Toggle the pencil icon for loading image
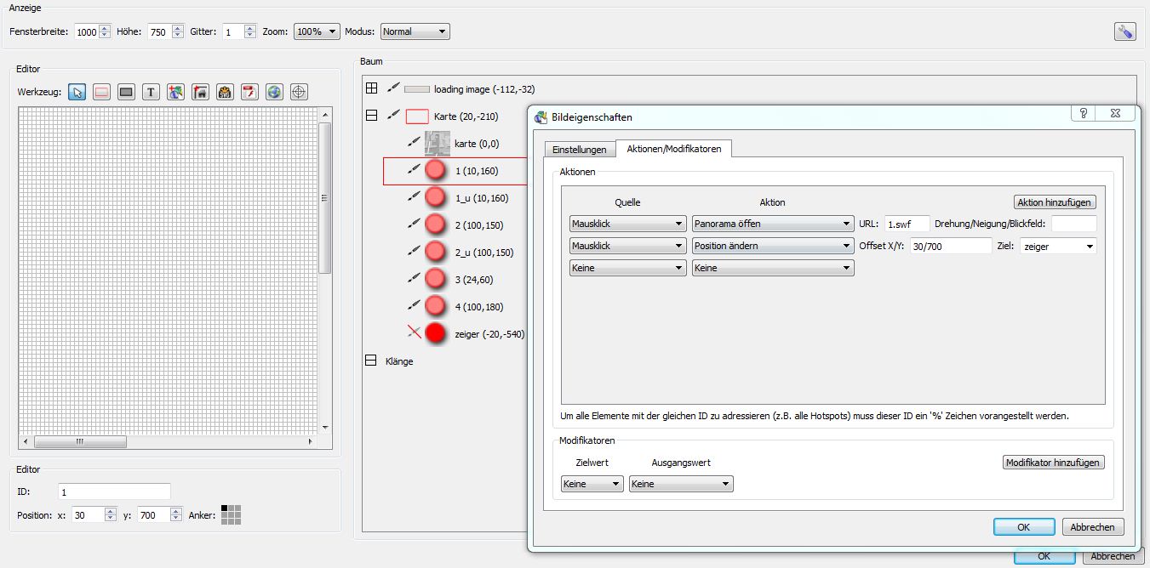 [393, 88]
